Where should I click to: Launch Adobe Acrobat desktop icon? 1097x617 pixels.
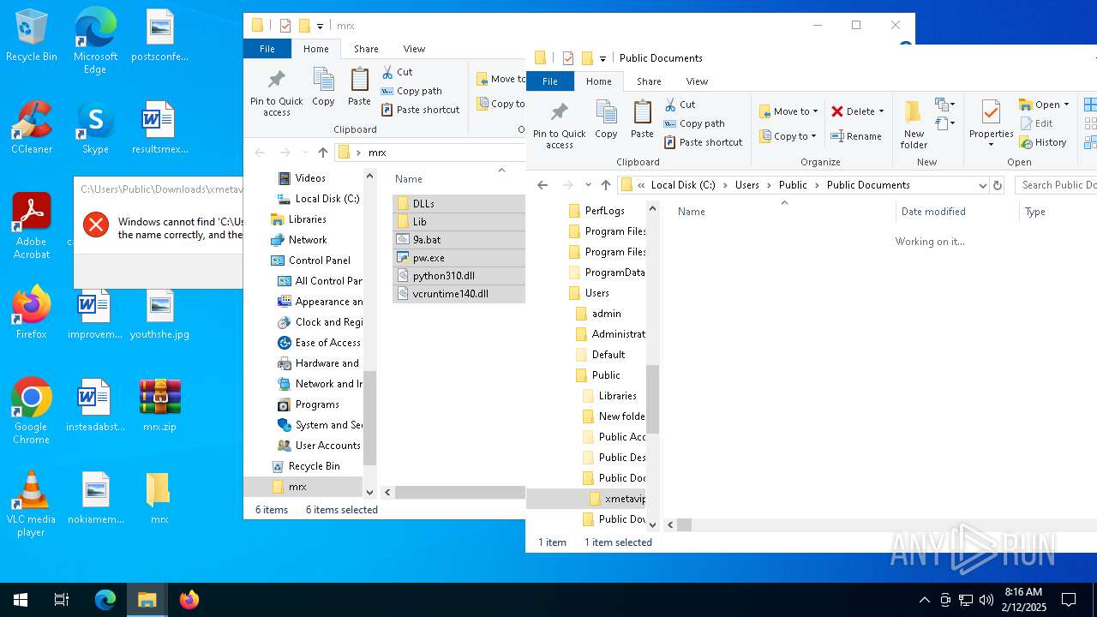pyautogui.click(x=32, y=226)
